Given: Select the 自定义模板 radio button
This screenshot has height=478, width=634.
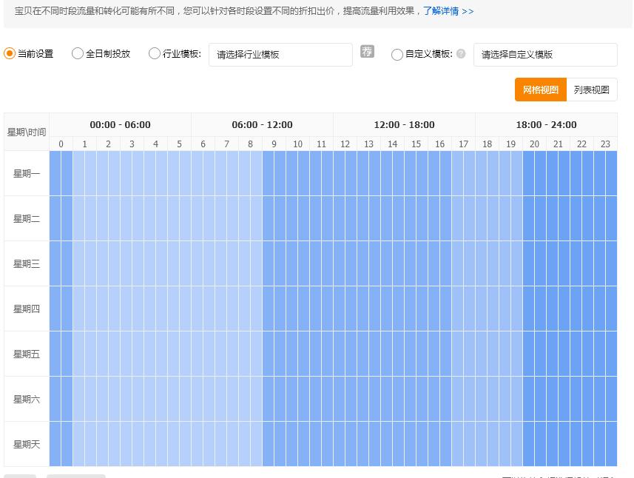Looking at the screenshot, I should (x=397, y=53).
